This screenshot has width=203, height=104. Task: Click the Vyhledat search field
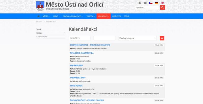[x=147, y=8]
